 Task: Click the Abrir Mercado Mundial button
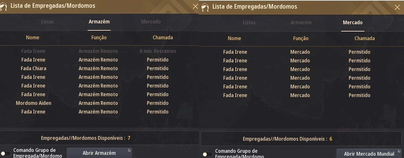tap(369, 154)
